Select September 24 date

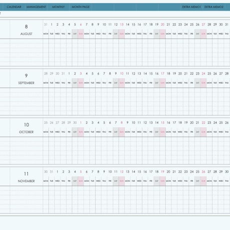[x=203, y=73]
